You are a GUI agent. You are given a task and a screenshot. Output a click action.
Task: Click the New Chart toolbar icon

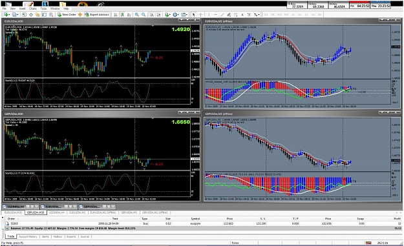tap(6, 15)
